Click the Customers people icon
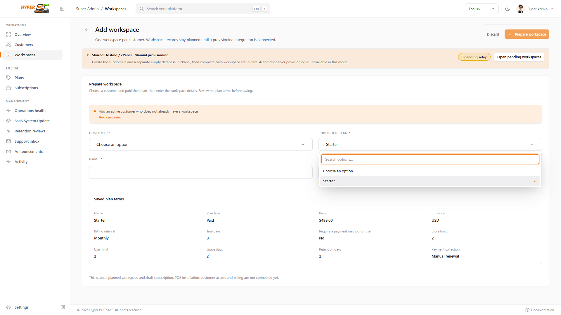Viewport: 561px width, 315px height. click(8, 45)
